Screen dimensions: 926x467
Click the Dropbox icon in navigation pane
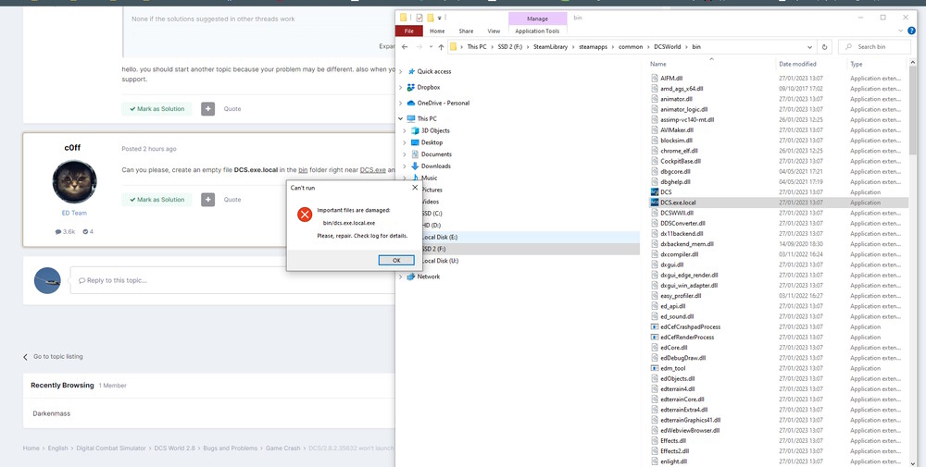point(411,87)
